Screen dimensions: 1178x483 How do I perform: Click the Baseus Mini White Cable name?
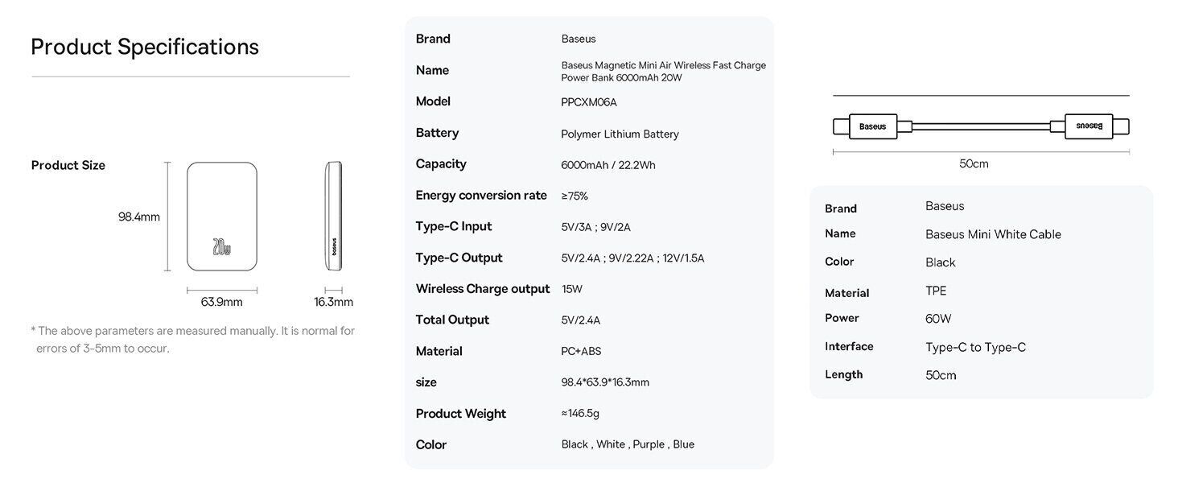(993, 234)
